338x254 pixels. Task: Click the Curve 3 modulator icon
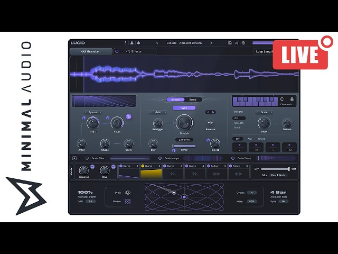click(165, 166)
